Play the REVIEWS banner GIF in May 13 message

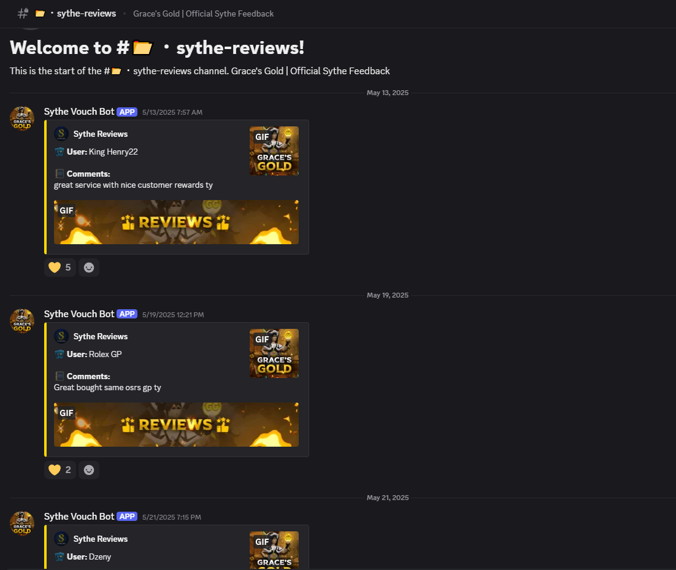coord(176,222)
